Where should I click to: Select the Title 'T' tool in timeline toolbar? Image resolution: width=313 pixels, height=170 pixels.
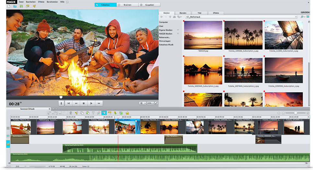93,113
